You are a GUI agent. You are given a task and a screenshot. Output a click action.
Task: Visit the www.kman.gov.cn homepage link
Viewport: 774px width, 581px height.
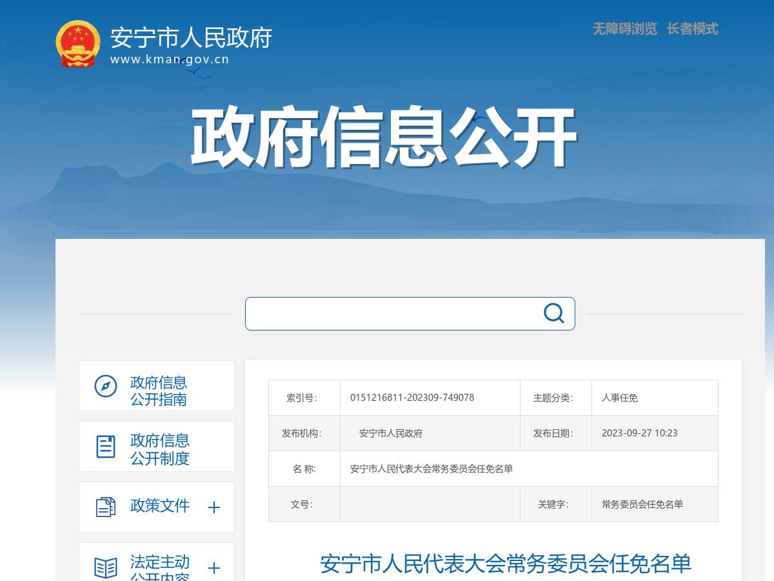pyautogui.click(x=170, y=58)
